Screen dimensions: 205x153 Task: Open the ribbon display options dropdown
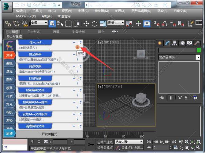(x=115, y=31)
